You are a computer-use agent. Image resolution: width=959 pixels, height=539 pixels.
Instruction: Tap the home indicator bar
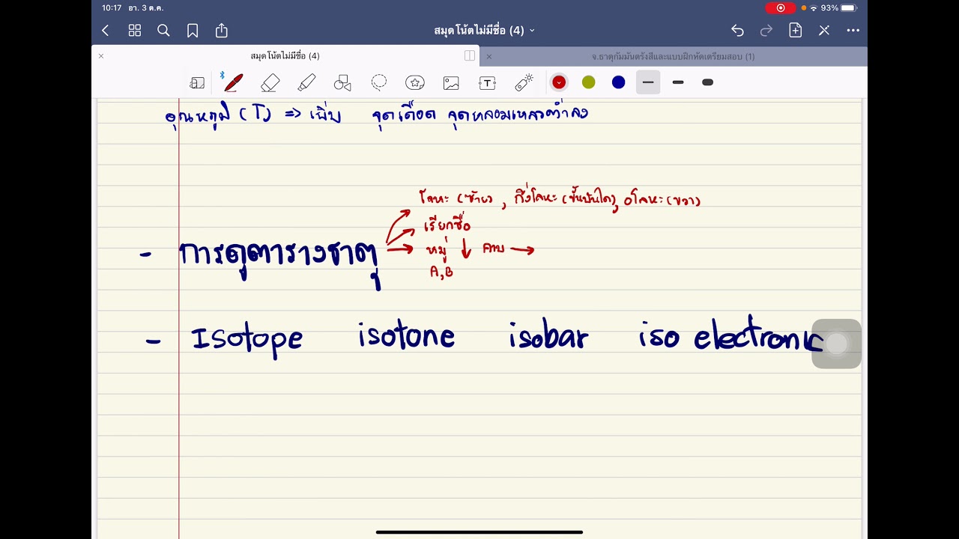click(479, 532)
